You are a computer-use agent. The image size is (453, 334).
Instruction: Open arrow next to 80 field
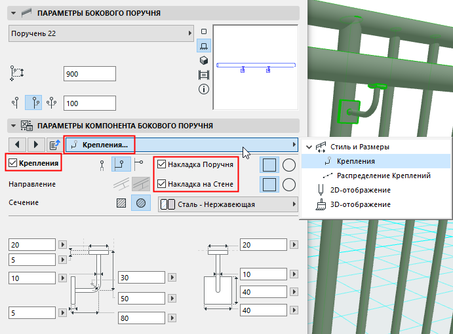(172, 318)
